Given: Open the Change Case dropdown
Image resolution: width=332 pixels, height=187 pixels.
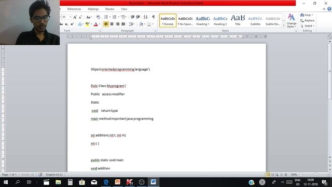Looking at the screenshot, I should 89,17.
